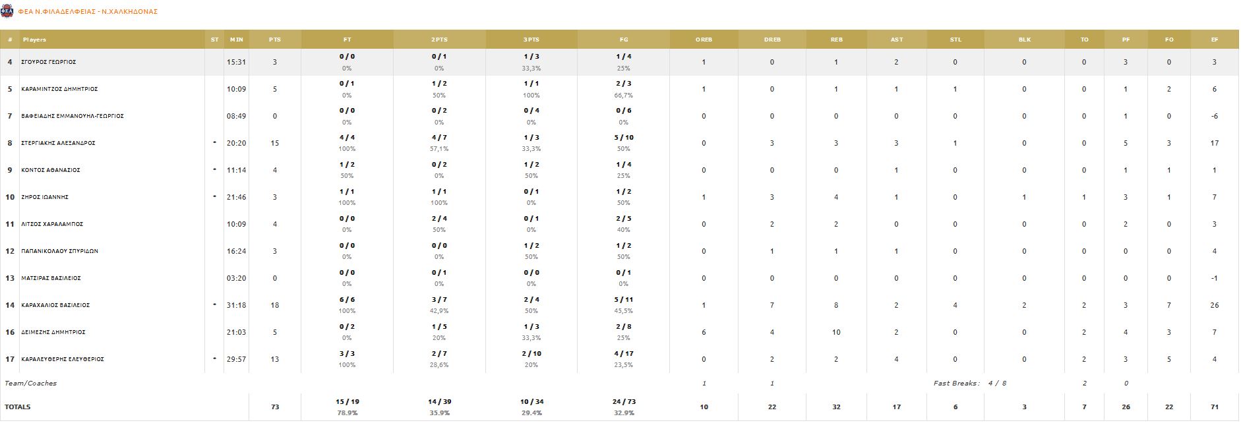Open the ΦΕΑ Ν.ΦΙΛΑΔΕΛΦΕΙΑΣ - Ν.ΧΑΛΚΗΔΟΝΑΣ team link
The image size is (1241, 427).
tap(88, 12)
